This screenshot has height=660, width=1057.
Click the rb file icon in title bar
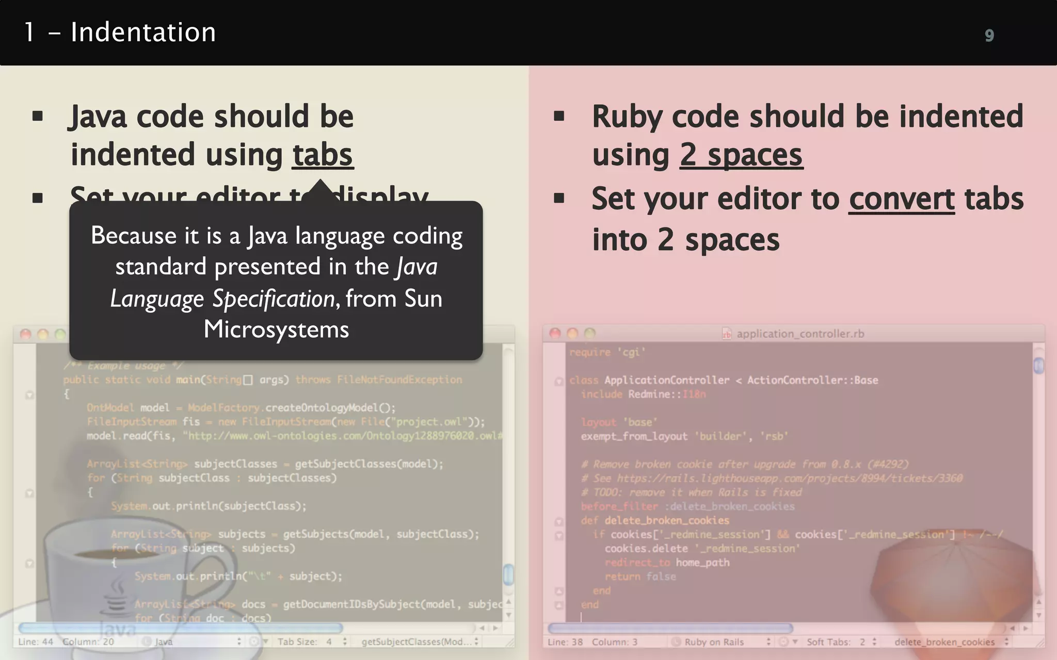tap(727, 334)
